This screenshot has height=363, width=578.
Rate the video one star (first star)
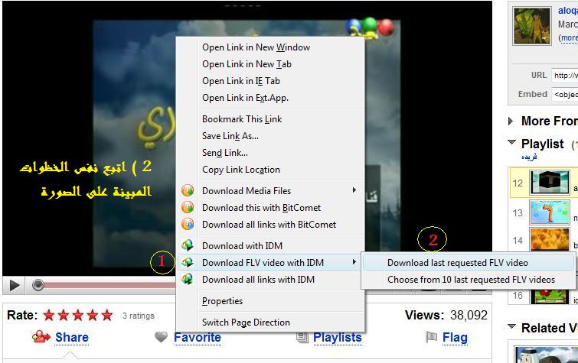(x=49, y=315)
